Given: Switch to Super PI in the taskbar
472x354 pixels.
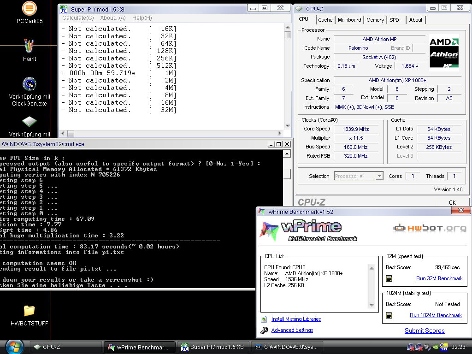Looking at the screenshot, I should (x=213, y=347).
